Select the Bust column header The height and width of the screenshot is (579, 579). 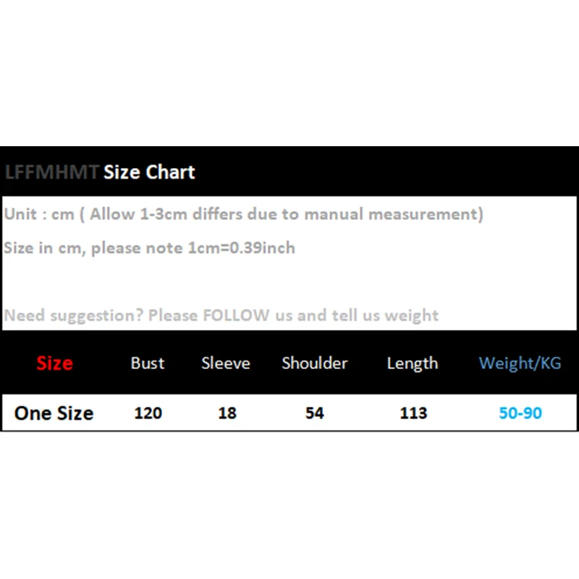coord(148,363)
